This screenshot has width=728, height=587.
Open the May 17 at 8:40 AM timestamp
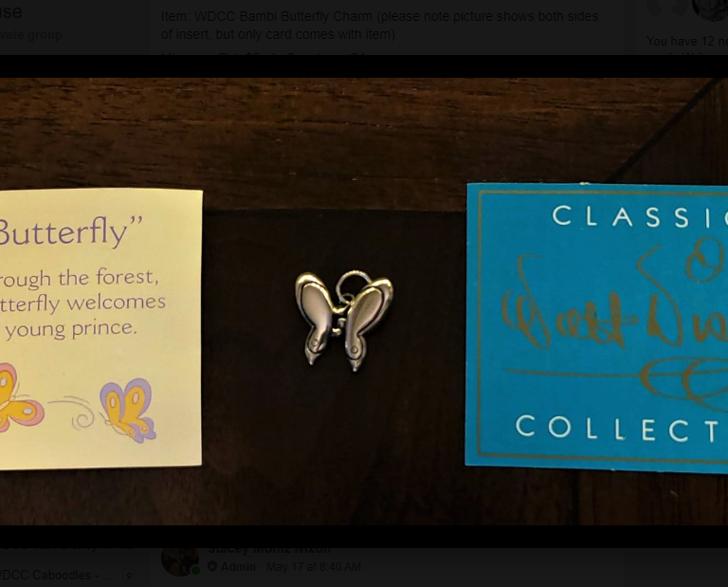(x=314, y=566)
